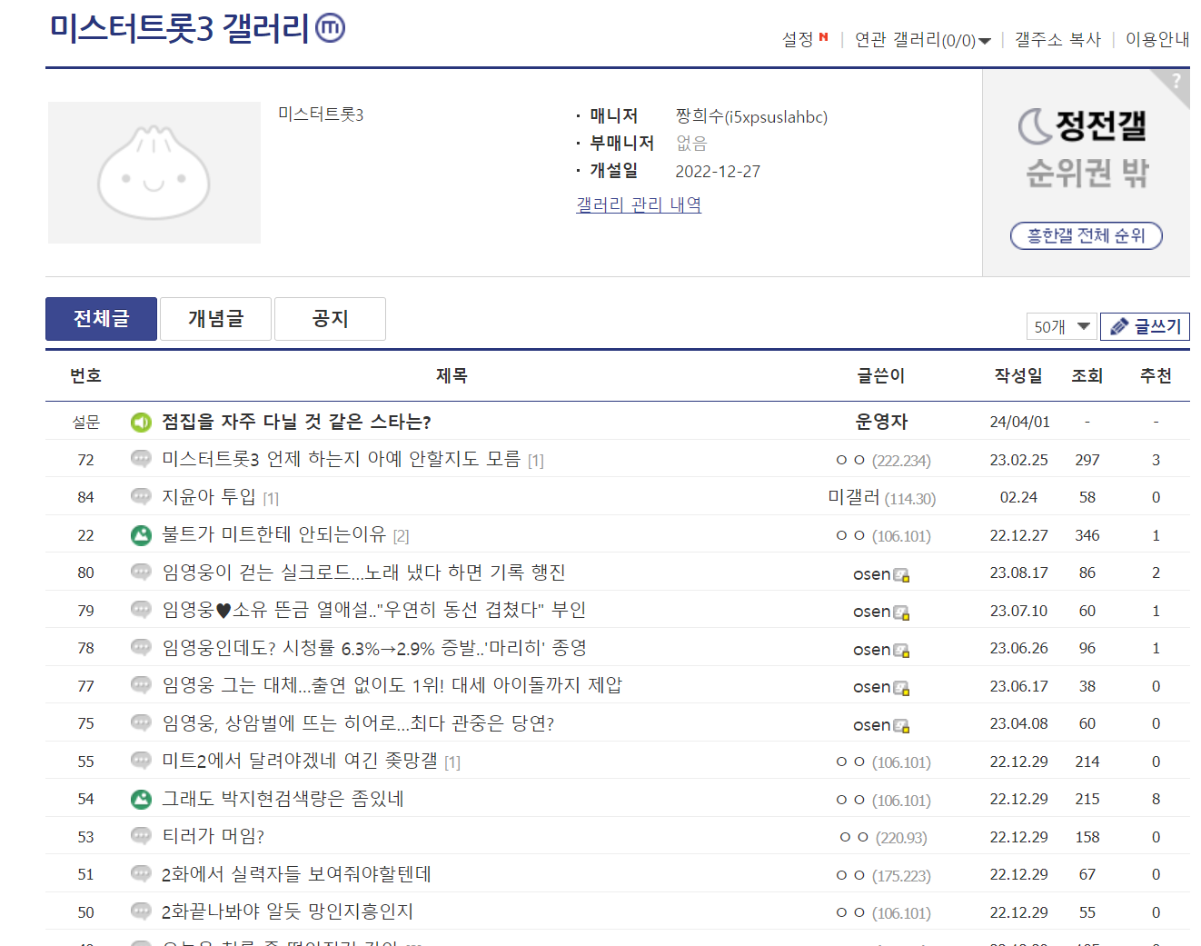The width and height of the screenshot is (1201, 946).
Task: Click manager name 짱희수(i5xpsuslahbc)
Action: pyautogui.click(x=751, y=116)
